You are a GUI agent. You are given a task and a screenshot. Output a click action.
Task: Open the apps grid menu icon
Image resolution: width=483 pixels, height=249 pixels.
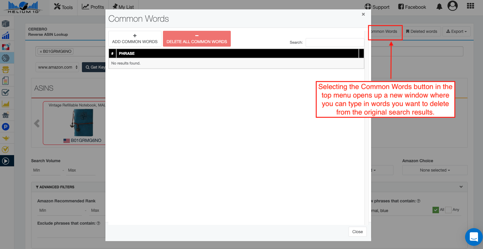coord(470,6)
